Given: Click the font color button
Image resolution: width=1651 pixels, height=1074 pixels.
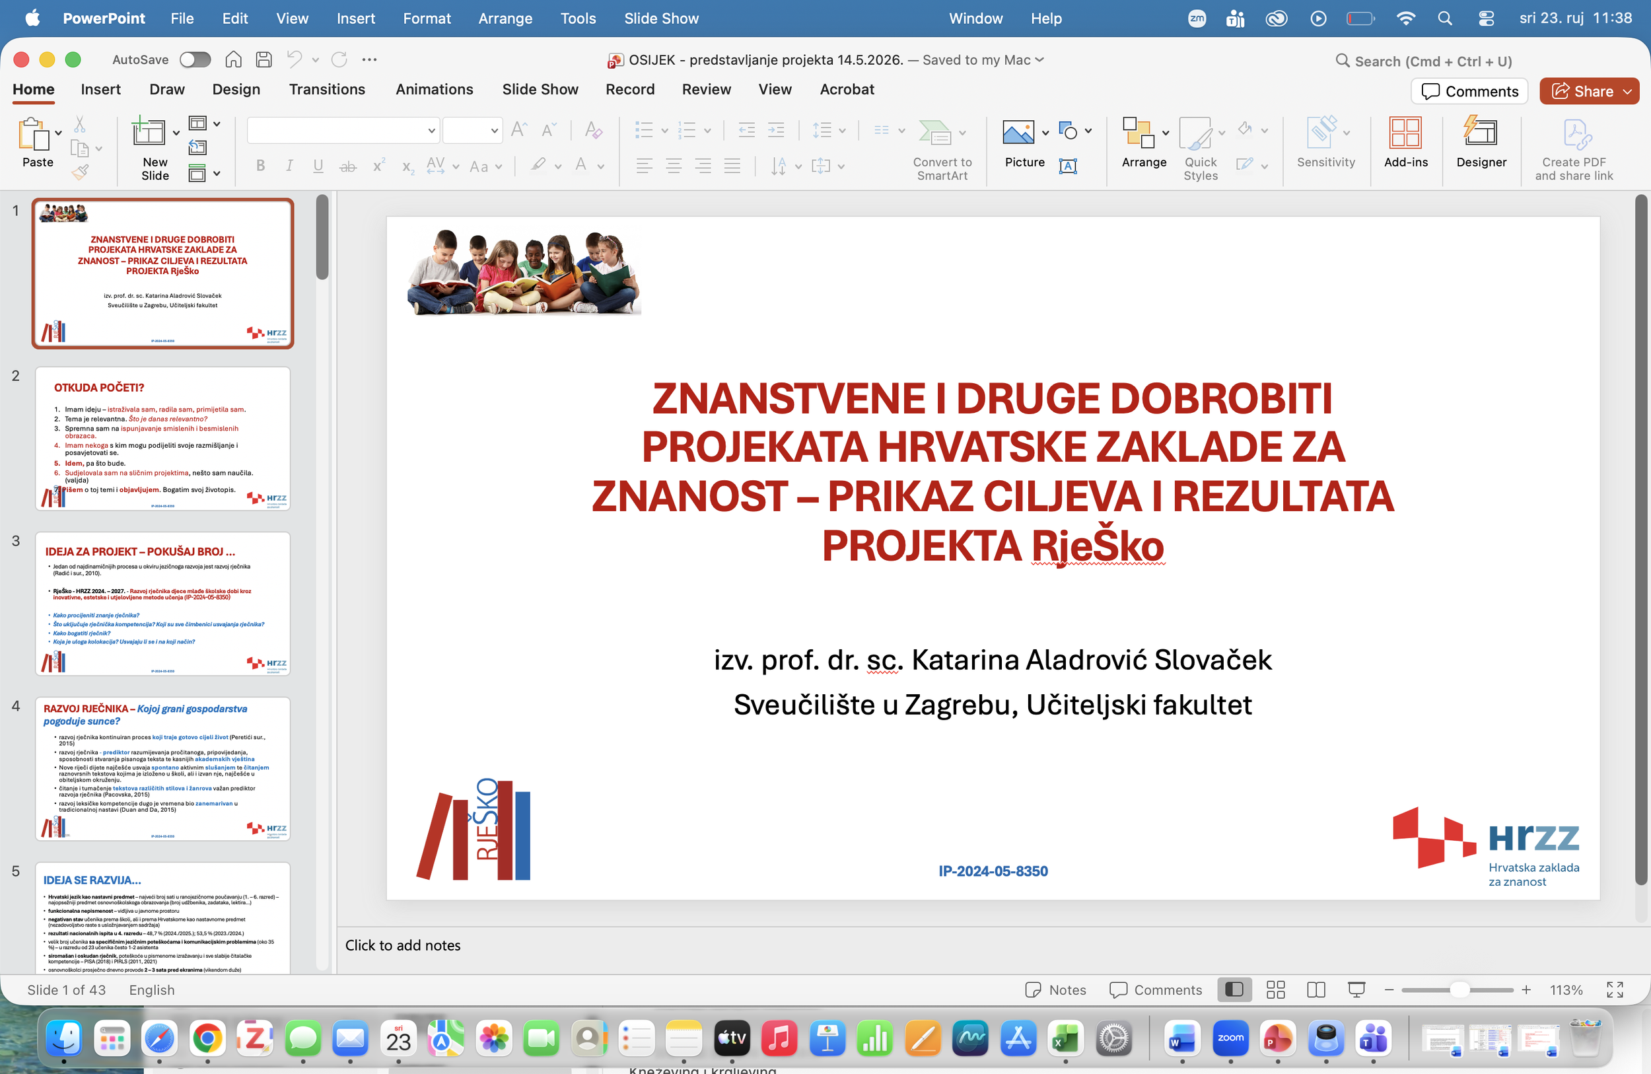Looking at the screenshot, I should tap(581, 166).
